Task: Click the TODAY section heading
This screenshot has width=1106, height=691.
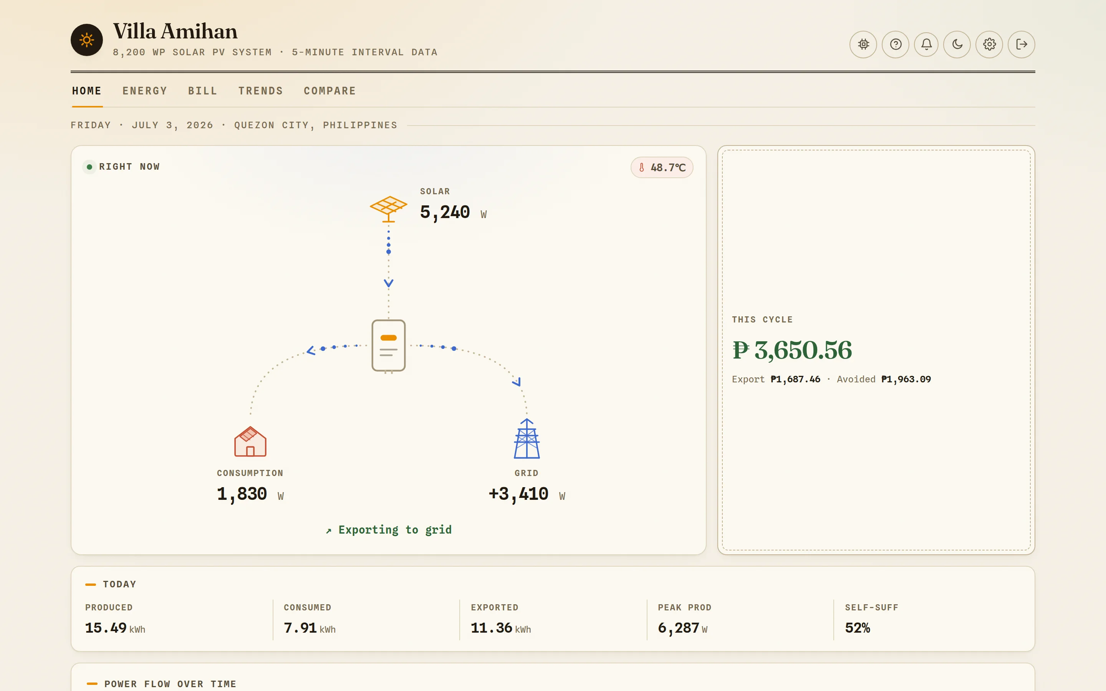Action: pyautogui.click(x=119, y=585)
